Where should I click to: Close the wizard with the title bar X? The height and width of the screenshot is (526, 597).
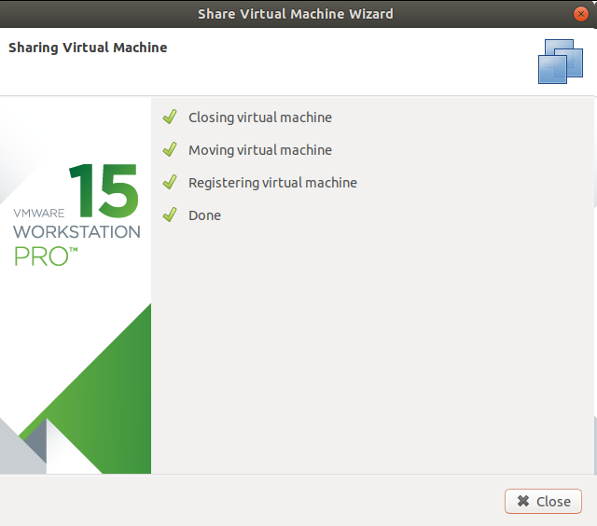tap(580, 15)
